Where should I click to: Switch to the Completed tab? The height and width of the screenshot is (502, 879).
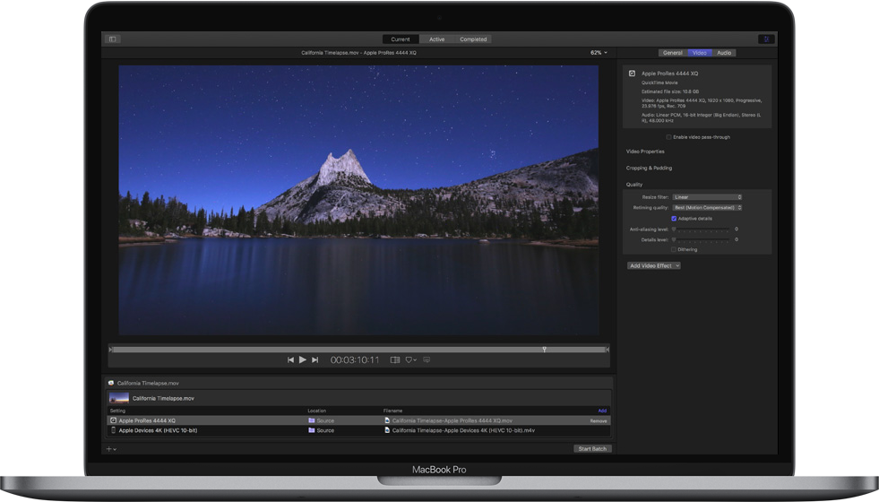[473, 39]
